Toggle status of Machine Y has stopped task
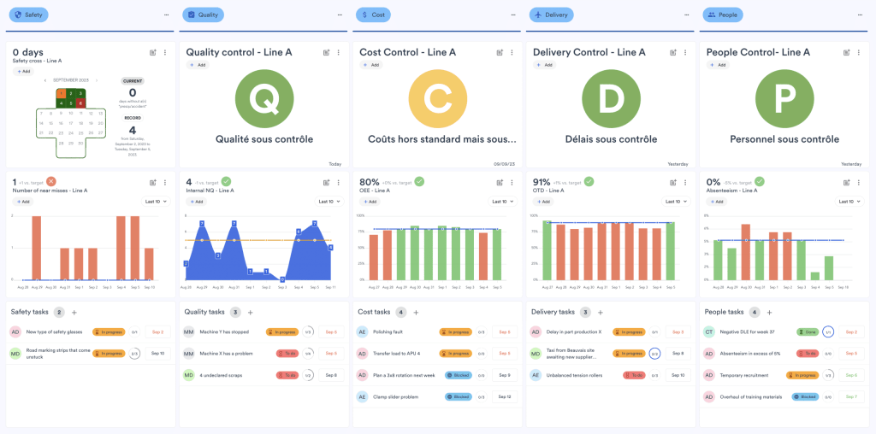Viewport: 876px width, 434px height. [x=283, y=331]
